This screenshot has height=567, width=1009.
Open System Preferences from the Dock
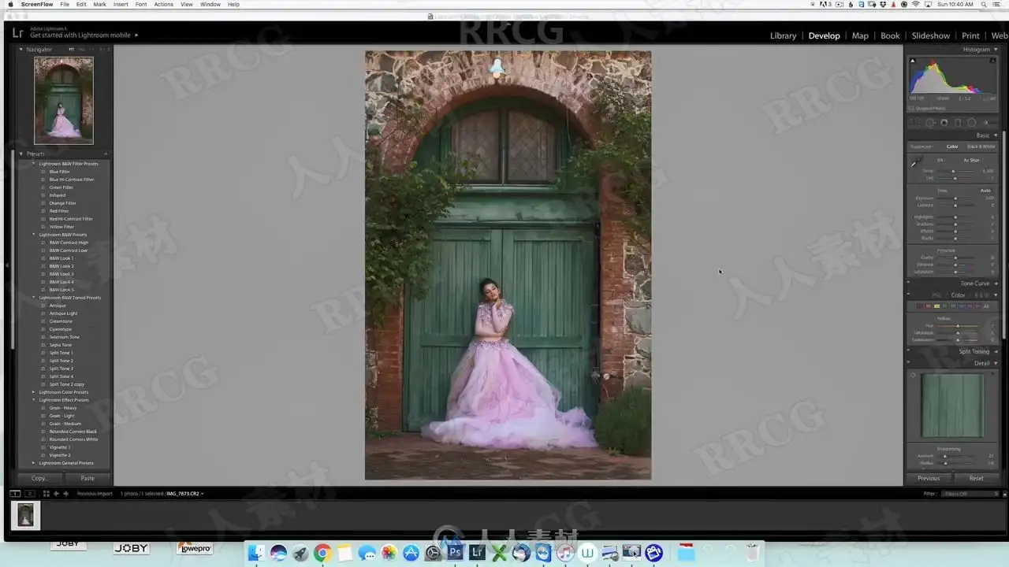[x=433, y=553]
